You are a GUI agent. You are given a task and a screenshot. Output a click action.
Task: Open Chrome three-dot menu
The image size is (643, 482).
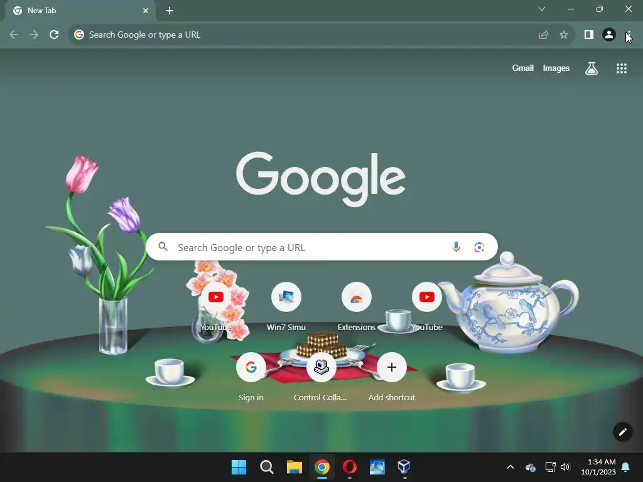[x=629, y=35]
